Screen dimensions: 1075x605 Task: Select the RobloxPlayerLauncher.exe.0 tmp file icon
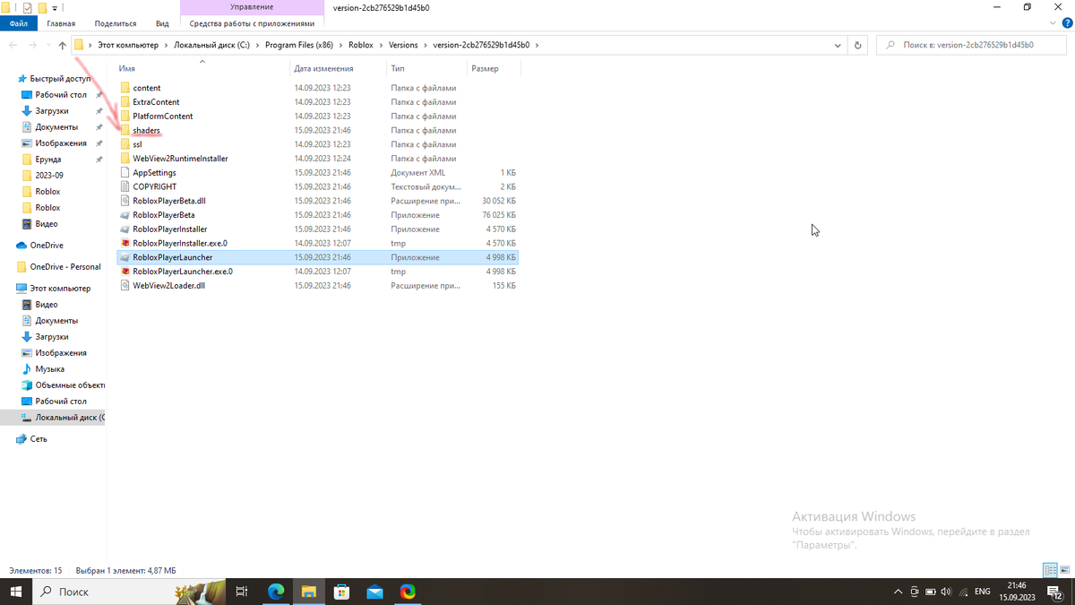coord(125,272)
